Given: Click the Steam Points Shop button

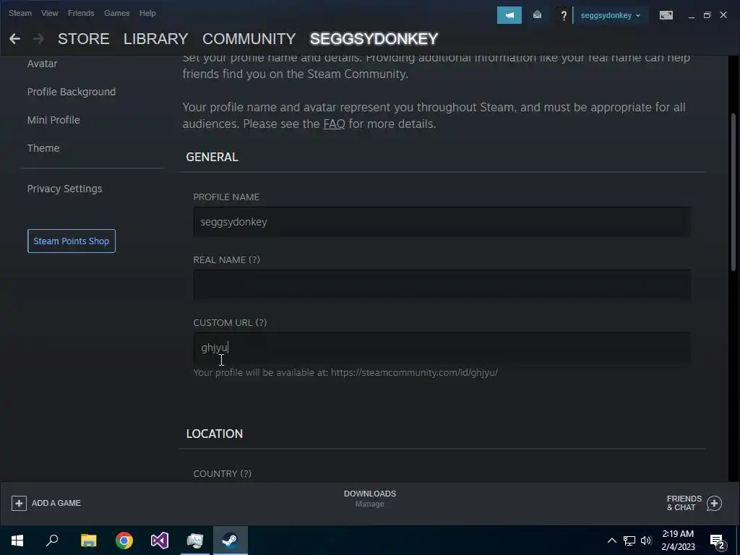Looking at the screenshot, I should point(72,241).
